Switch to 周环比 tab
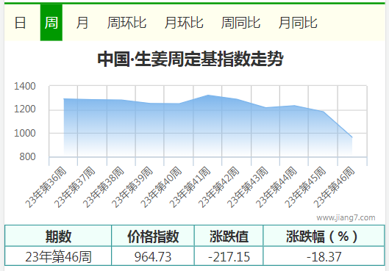Viewport: 389px width, 271px height. coord(126,23)
